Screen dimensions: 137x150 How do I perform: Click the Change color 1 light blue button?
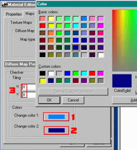coord(57,117)
